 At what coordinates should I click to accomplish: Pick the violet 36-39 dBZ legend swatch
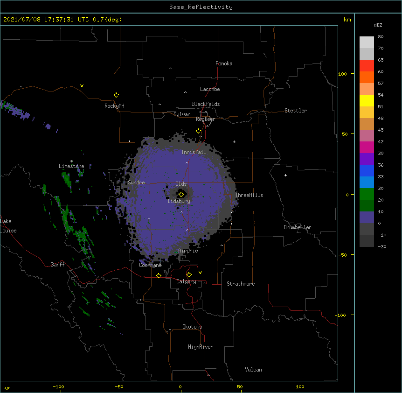point(367,159)
